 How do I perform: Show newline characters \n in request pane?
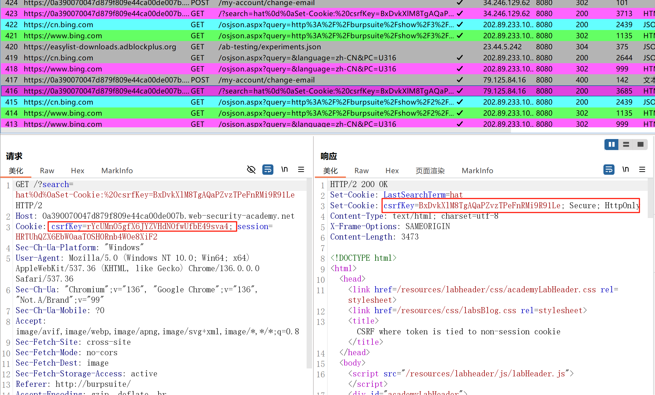(x=284, y=170)
